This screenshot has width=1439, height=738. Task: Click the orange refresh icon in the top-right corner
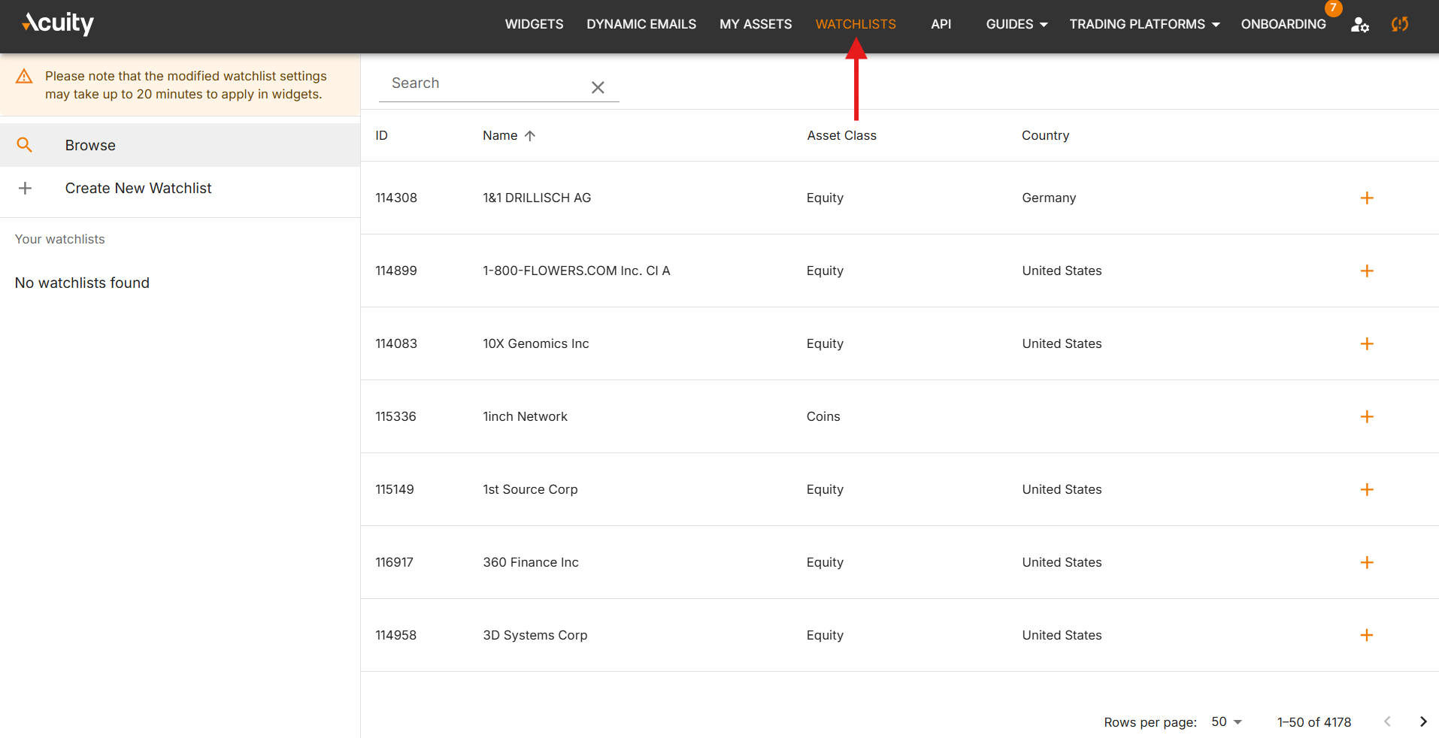1399,24
